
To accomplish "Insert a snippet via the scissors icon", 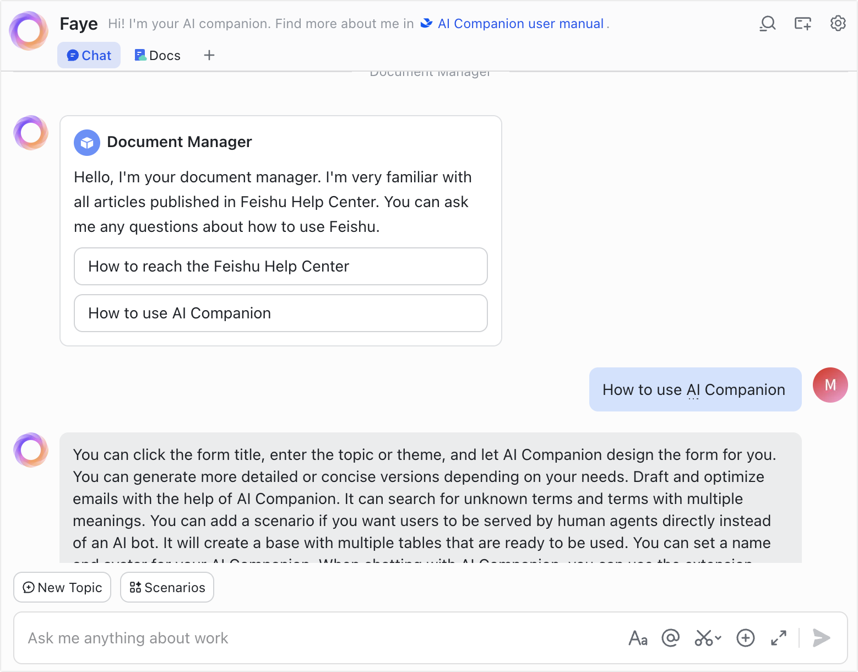I will pos(702,638).
